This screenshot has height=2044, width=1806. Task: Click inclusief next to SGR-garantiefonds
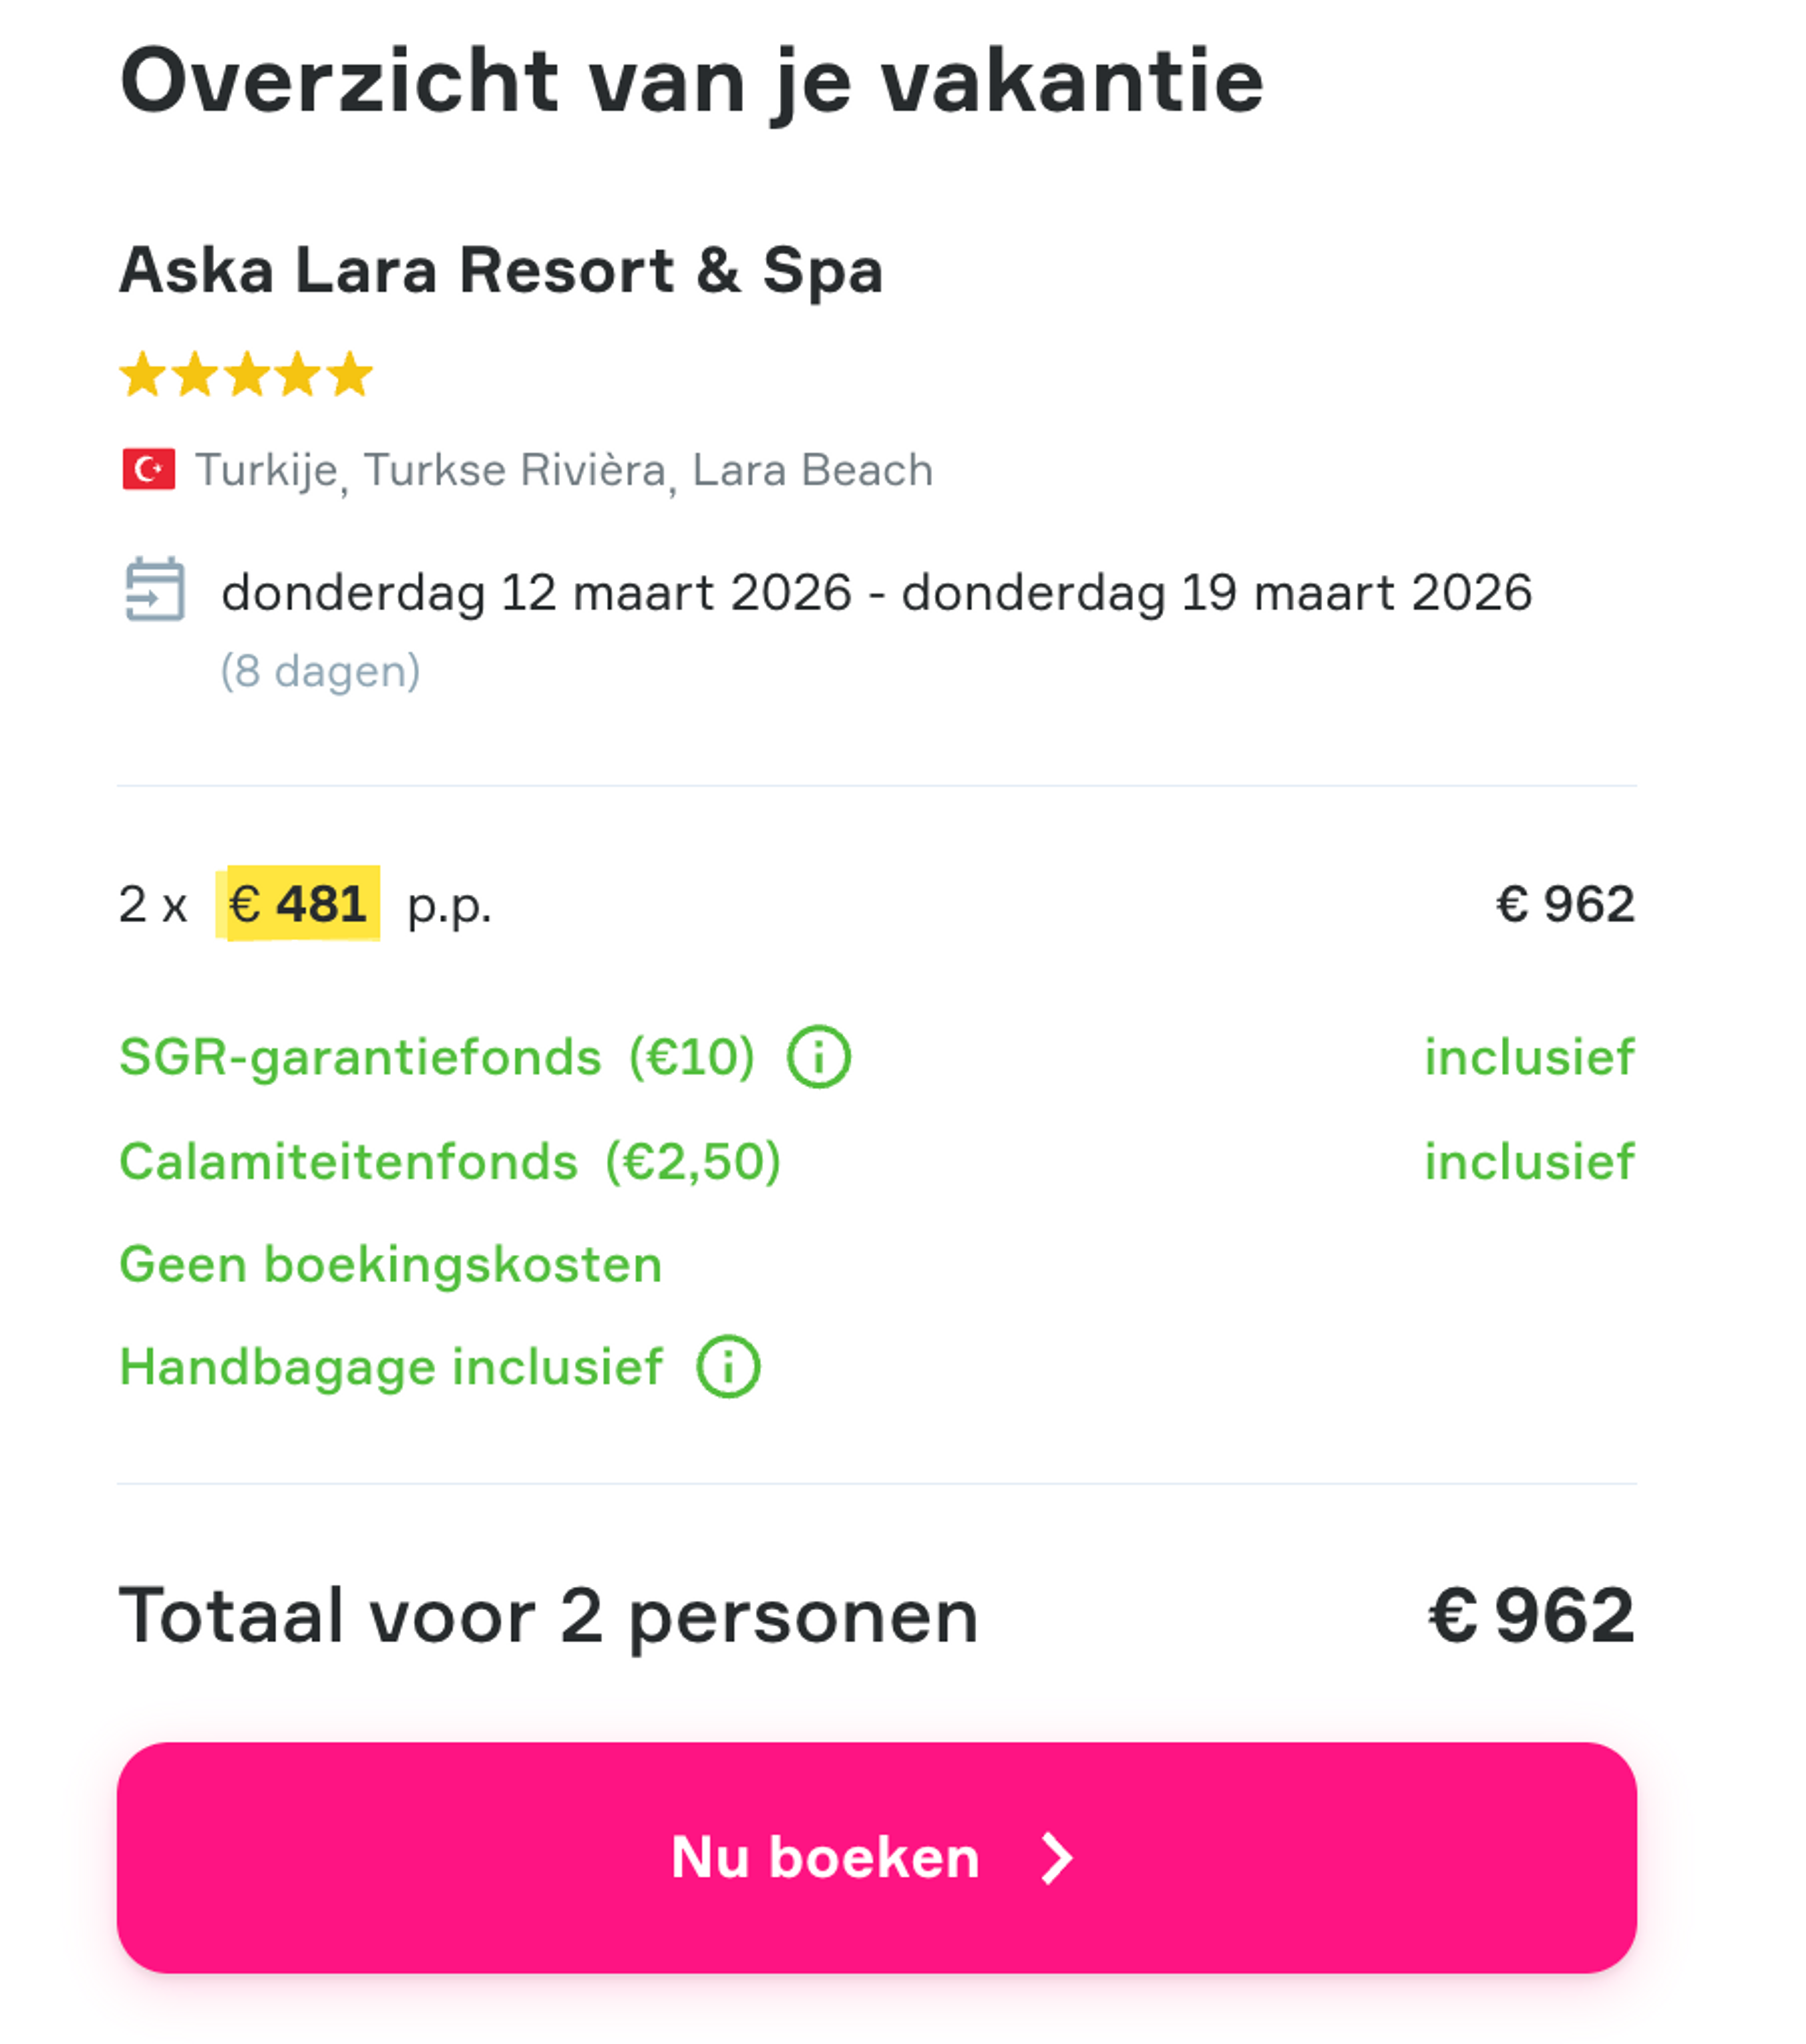tap(1529, 1056)
